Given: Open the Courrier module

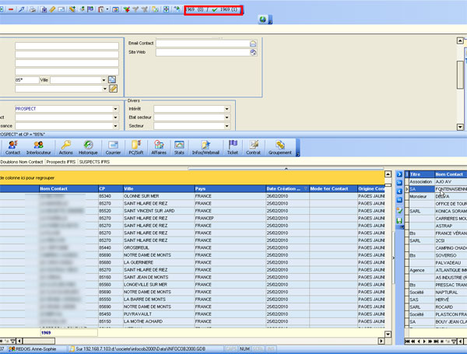Looking at the screenshot, I should [113, 147].
